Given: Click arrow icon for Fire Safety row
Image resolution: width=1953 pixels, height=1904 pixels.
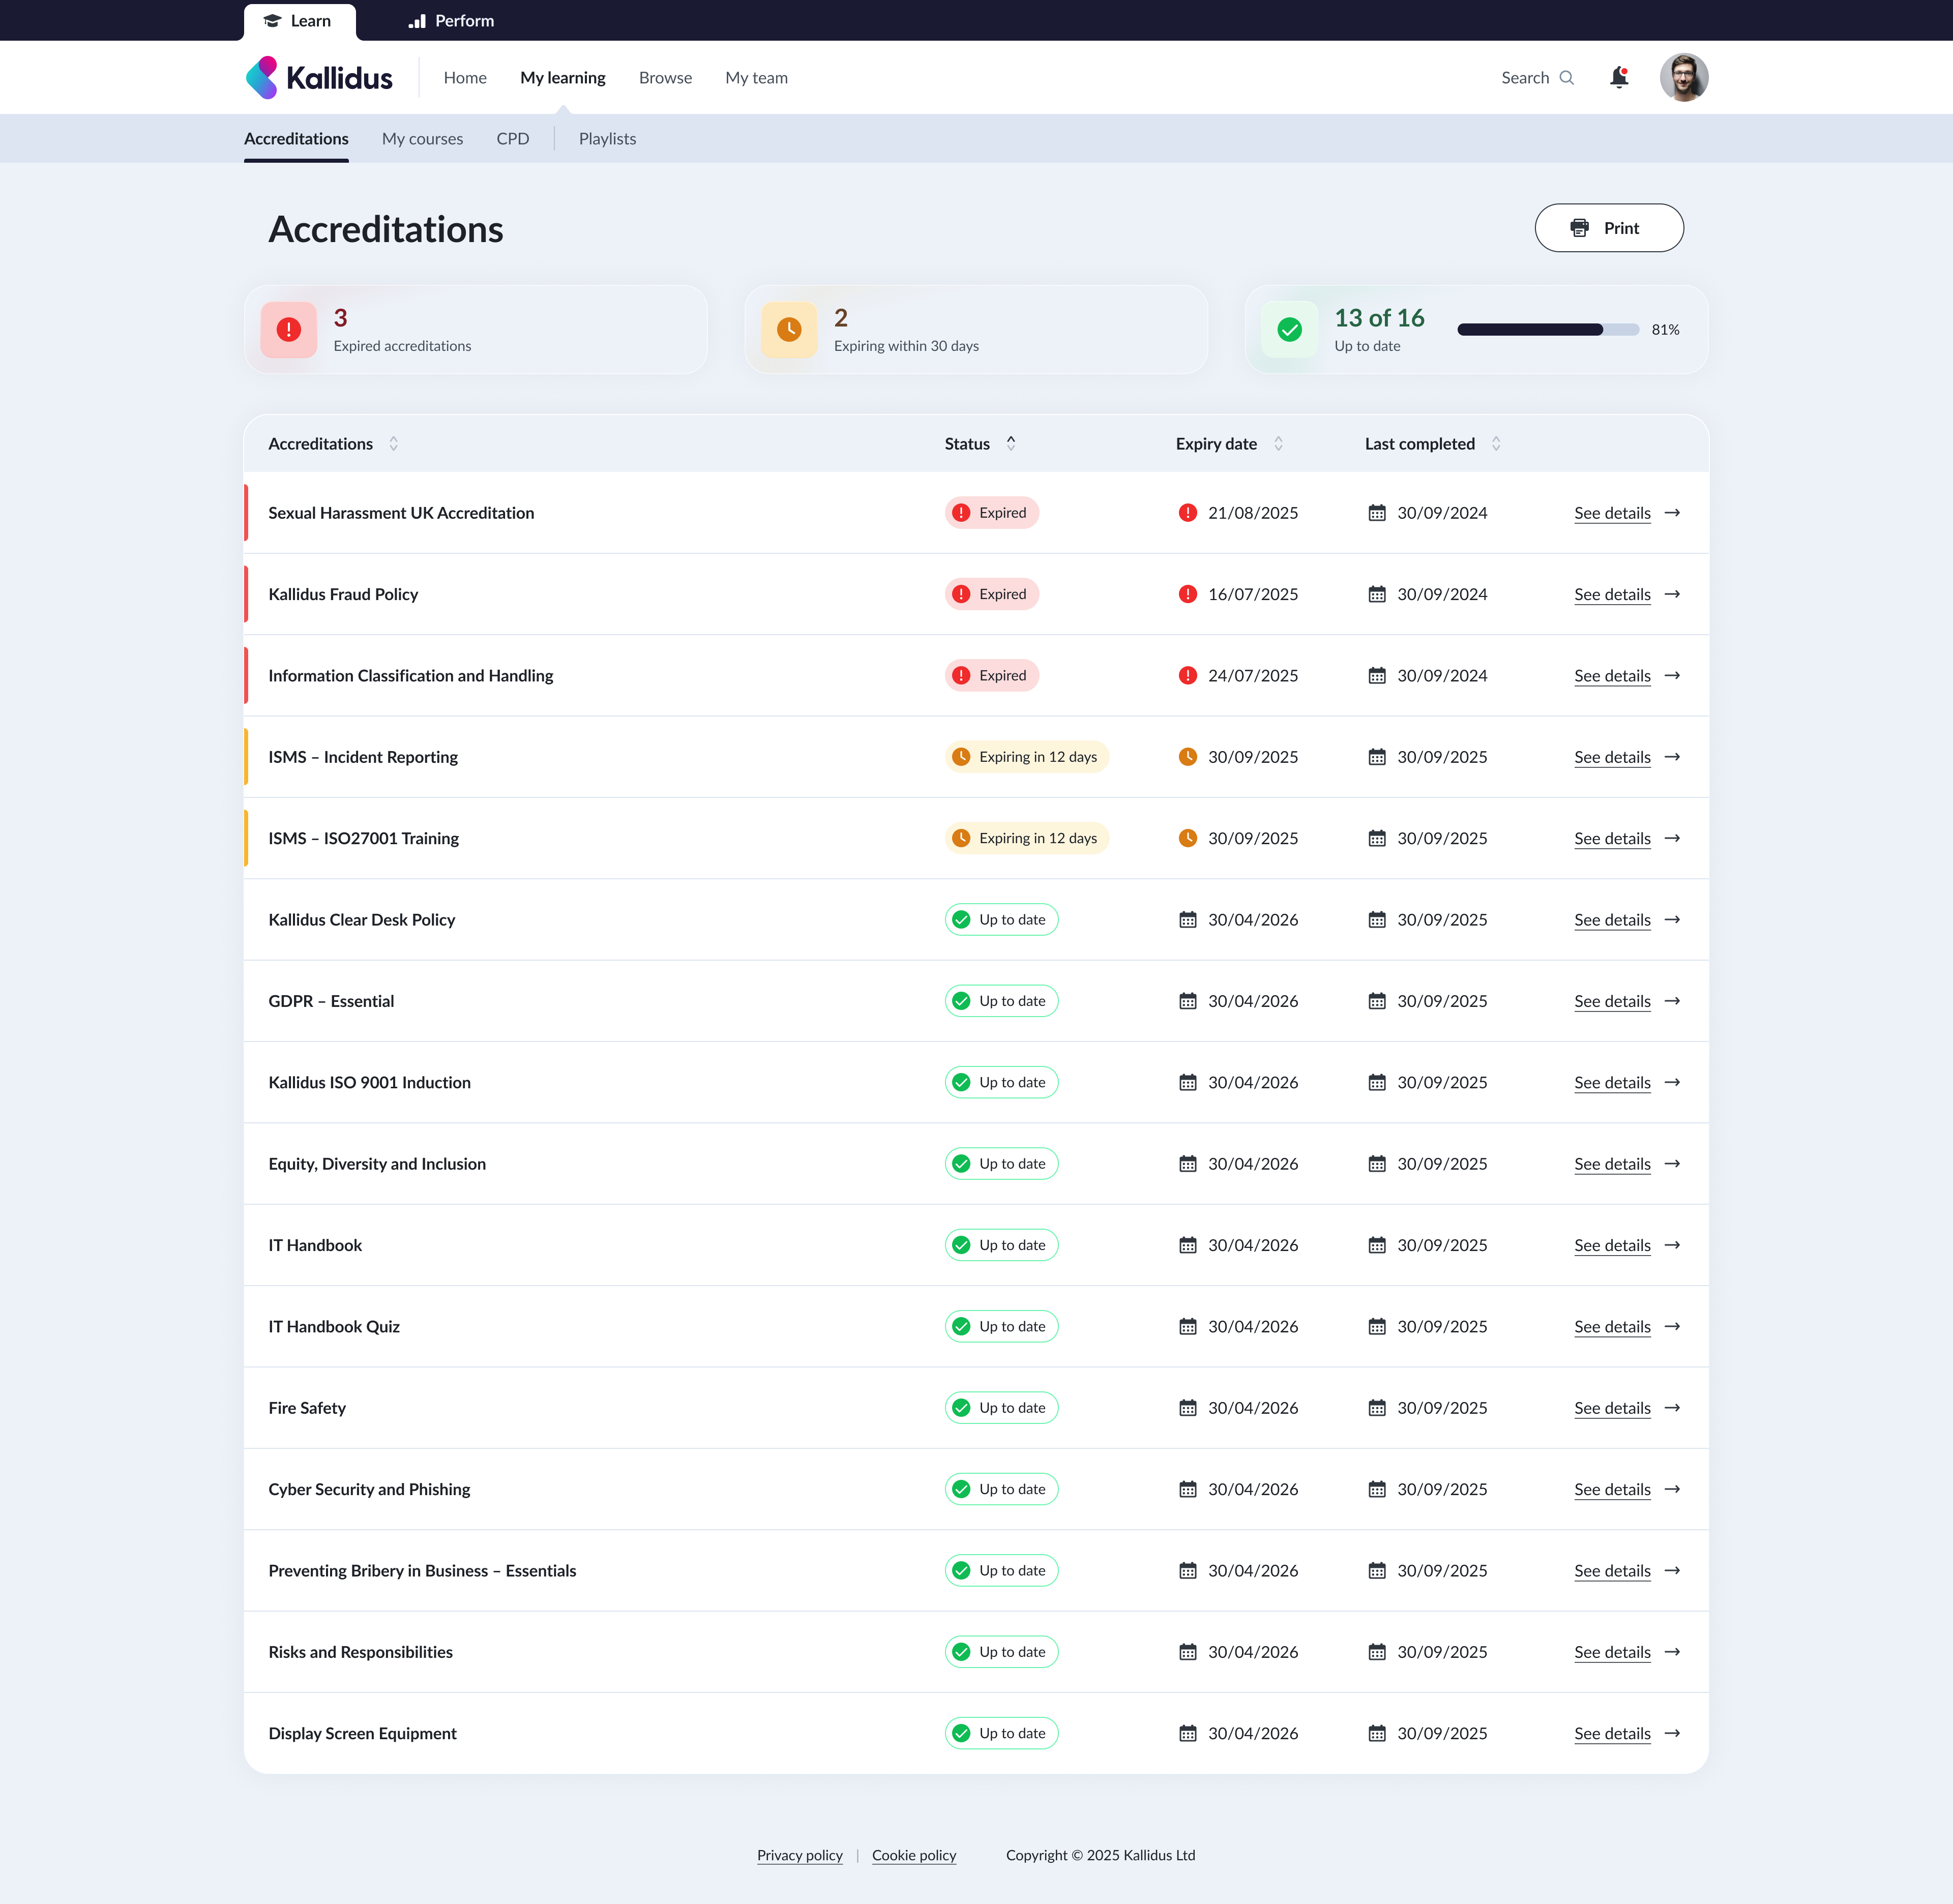Looking at the screenshot, I should (1672, 1407).
